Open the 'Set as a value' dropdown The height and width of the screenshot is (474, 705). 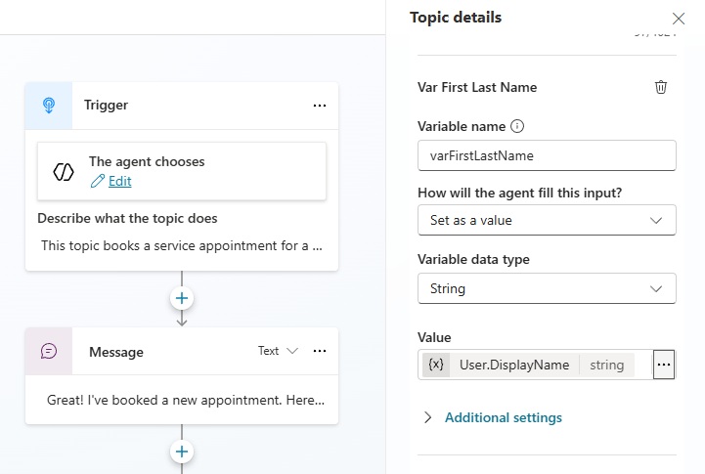[547, 220]
